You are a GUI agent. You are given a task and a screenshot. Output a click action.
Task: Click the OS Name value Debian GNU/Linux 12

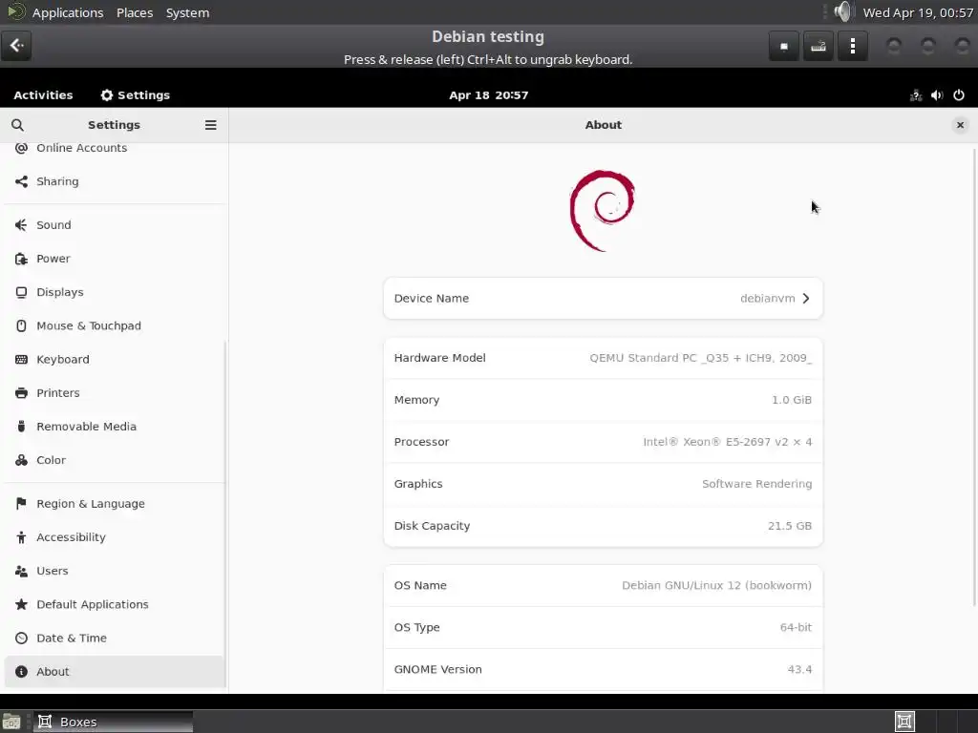point(716,585)
